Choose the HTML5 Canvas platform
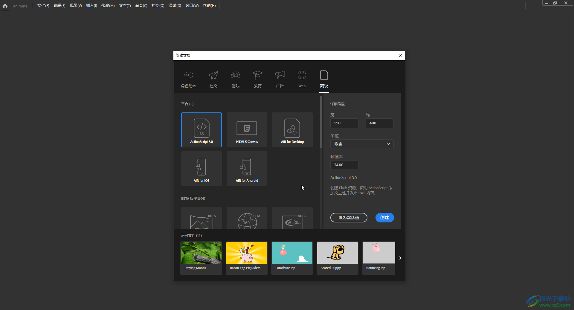 coord(247,130)
